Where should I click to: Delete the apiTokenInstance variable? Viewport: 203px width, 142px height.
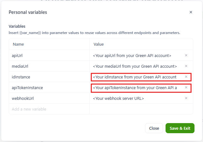point(186,88)
